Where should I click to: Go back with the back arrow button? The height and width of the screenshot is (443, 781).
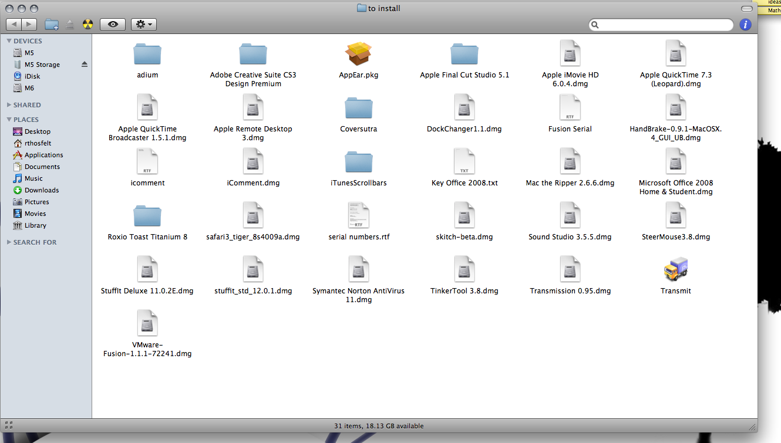coord(14,25)
